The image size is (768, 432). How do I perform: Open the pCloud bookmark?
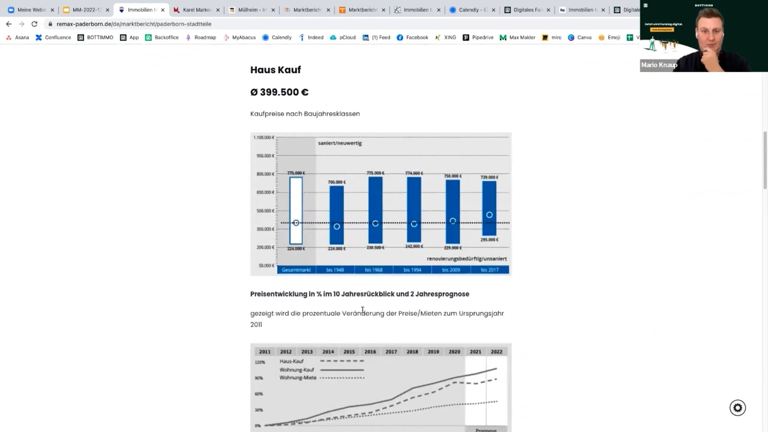coord(343,37)
